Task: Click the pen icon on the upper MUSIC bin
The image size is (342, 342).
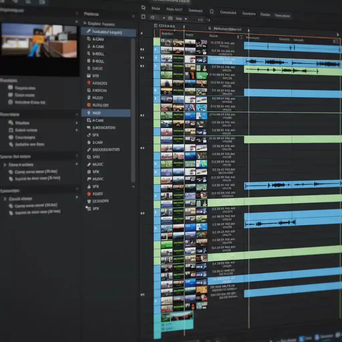Action: point(89,164)
